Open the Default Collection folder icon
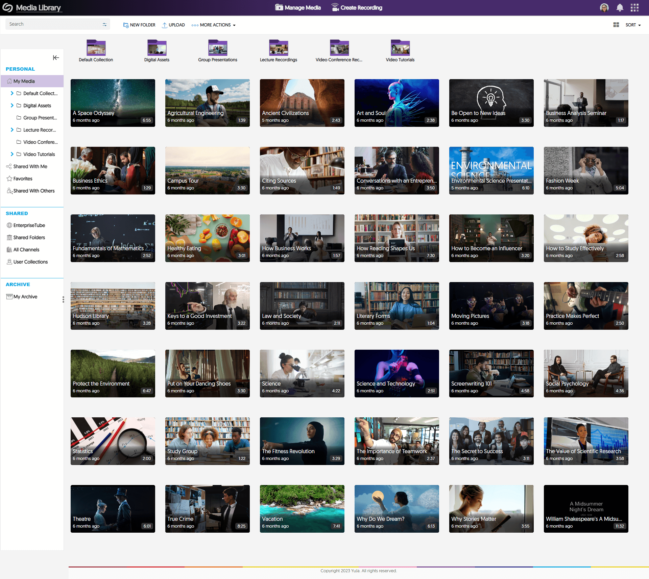Image resolution: width=649 pixels, height=579 pixels. pyautogui.click(x=96, y=48)
